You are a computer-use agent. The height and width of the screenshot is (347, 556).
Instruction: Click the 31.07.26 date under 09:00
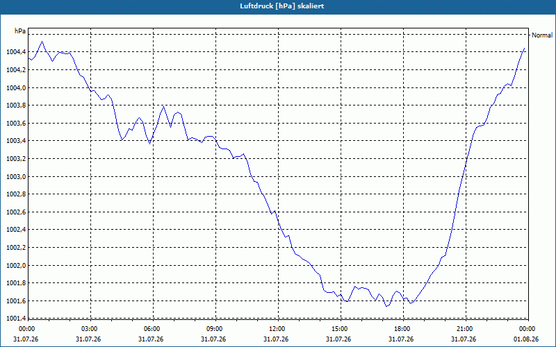[x=213, y=339]
